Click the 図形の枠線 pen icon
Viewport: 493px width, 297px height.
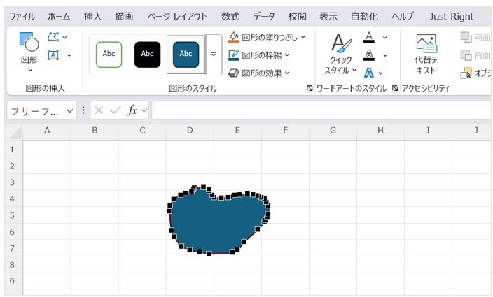pos(234,55)
